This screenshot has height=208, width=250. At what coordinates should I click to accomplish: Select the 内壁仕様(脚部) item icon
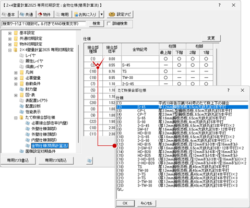[x=28, y=140]
